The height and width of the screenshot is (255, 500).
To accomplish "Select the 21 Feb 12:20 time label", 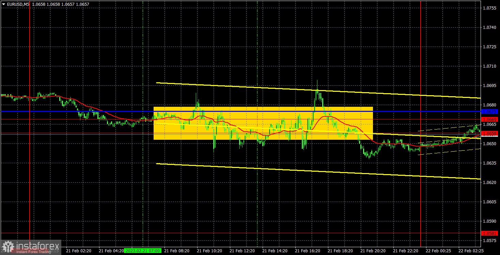I will click(242, 251).
